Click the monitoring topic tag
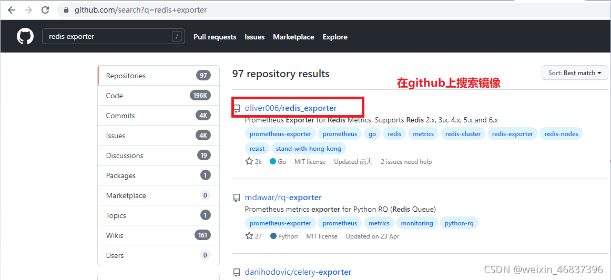 tap(417, 223)
